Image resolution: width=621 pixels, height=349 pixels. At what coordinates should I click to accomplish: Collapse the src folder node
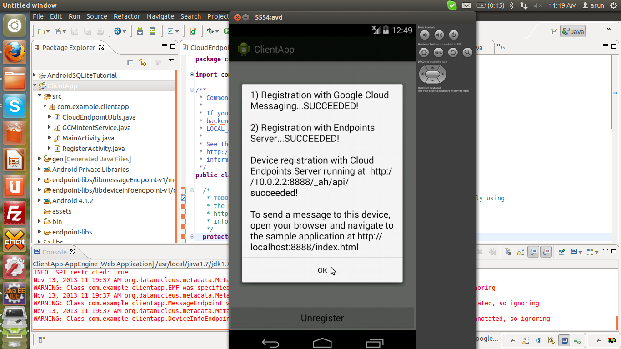tap(40, 96)
